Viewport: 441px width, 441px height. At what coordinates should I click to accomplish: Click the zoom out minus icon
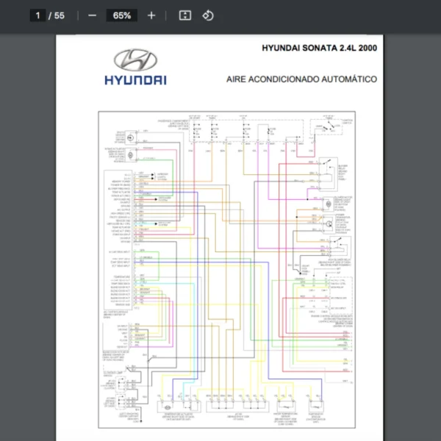pyautogui.click(x=92, y=15)
